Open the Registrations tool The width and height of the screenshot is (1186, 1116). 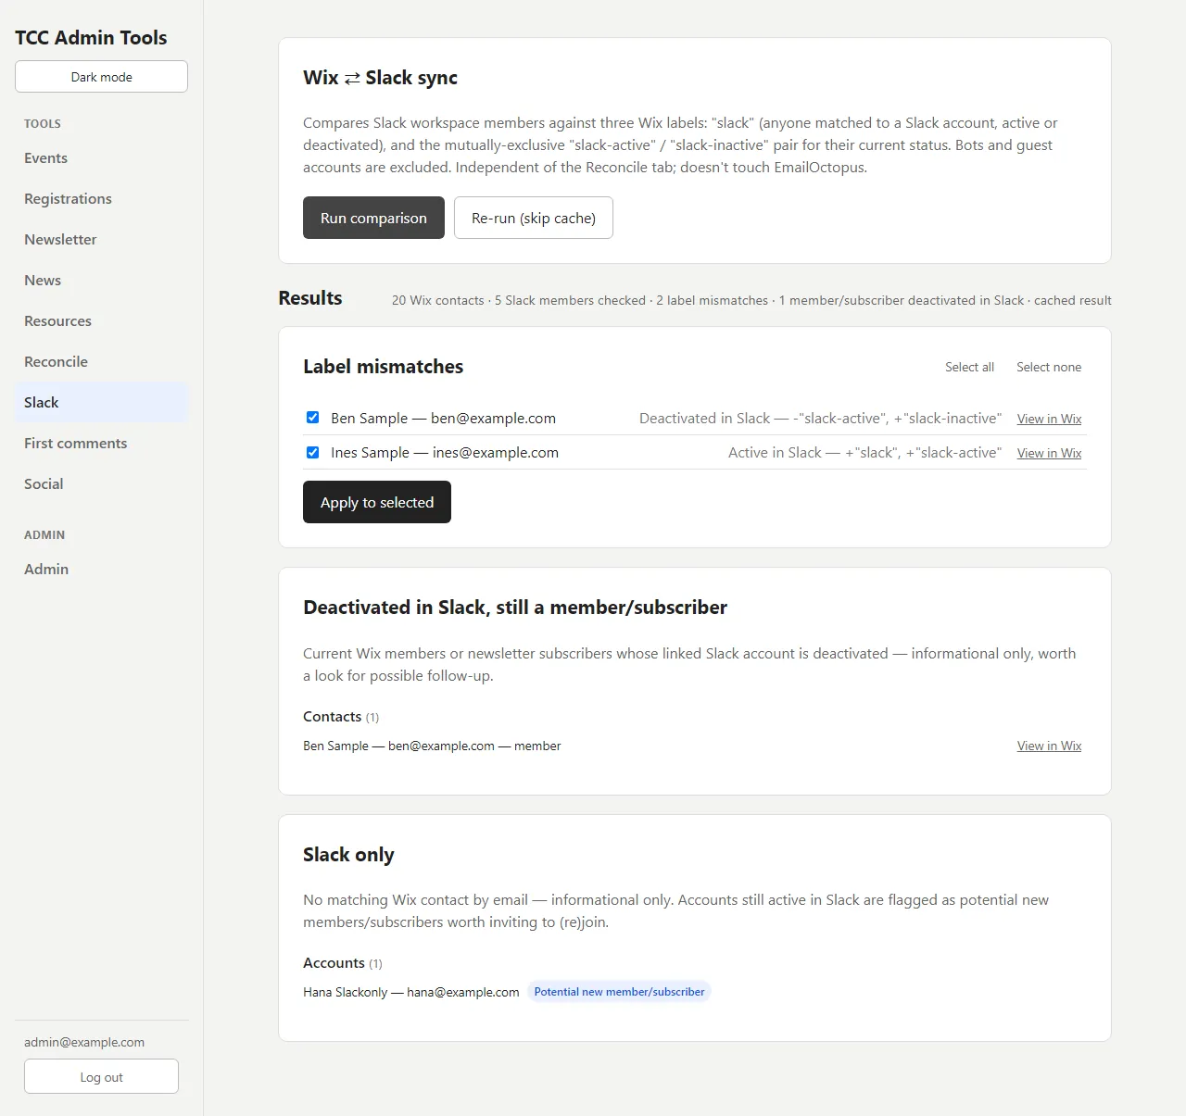101,199
